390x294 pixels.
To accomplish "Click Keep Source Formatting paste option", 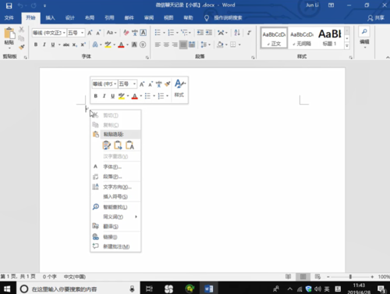I will [107, 145].
